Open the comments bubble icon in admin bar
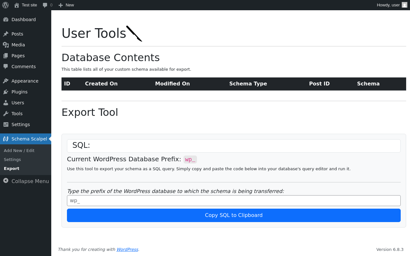The height and width of the screenshot is (256, 410). tap(45, 5)
